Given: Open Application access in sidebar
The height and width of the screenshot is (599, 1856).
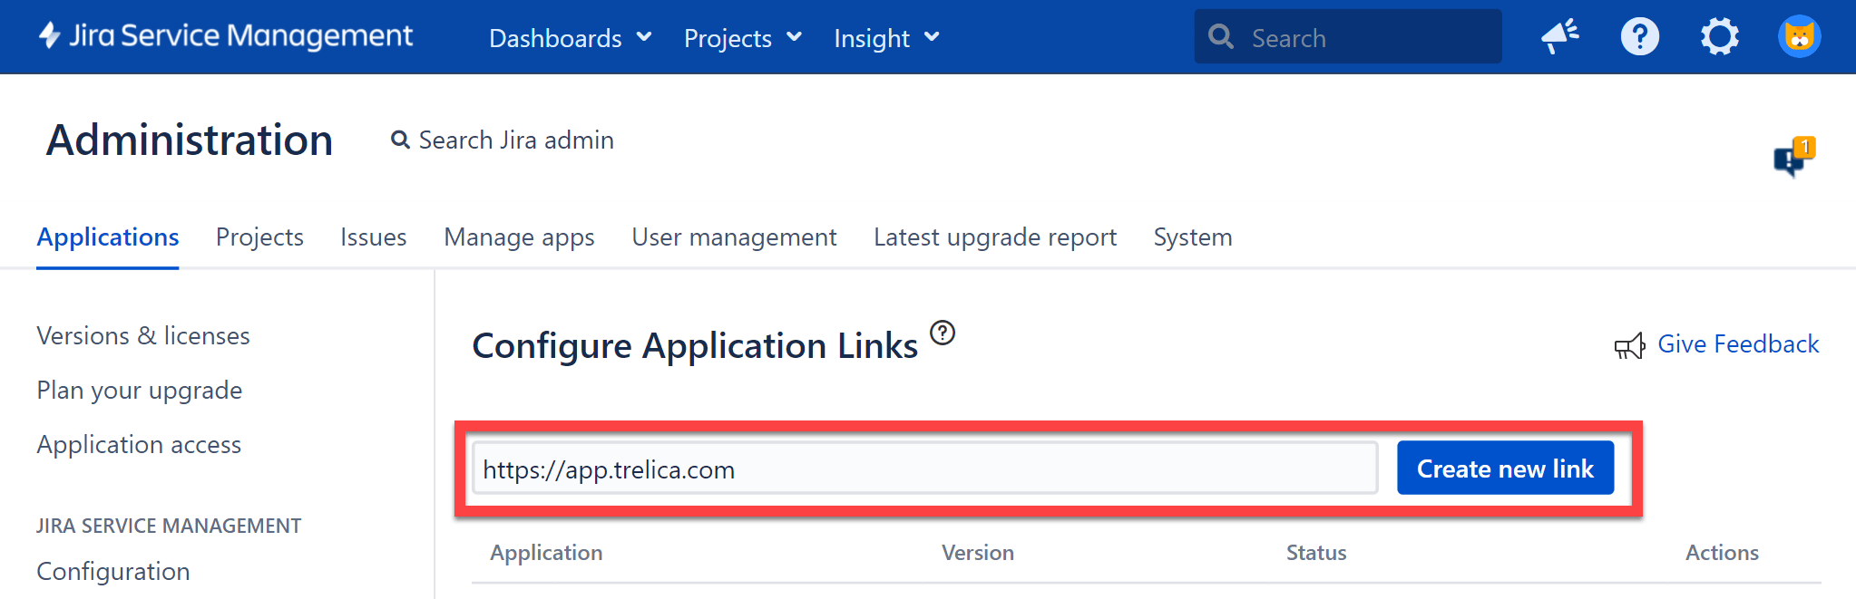Looking at the screenshot, I should pos(139,445).
